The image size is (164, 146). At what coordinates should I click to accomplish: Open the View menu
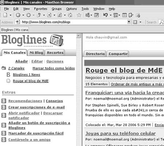(26, 9)
